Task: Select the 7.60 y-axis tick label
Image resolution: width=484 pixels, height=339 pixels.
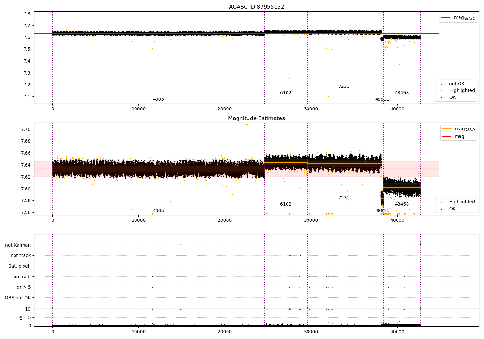Action: (26, 189)
